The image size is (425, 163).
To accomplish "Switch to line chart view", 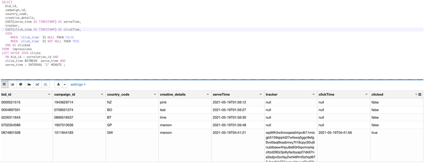I will [x=37, y=85].
